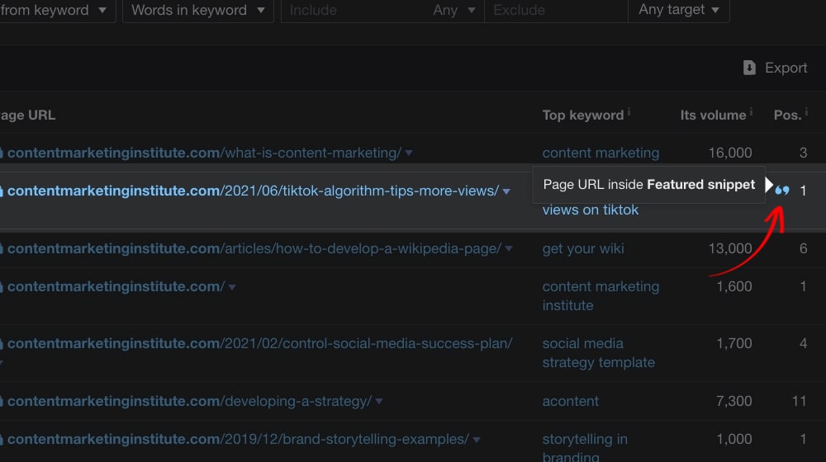Open the Words in keyword dropdown
826x462 pixels.
tap(198, 11)
